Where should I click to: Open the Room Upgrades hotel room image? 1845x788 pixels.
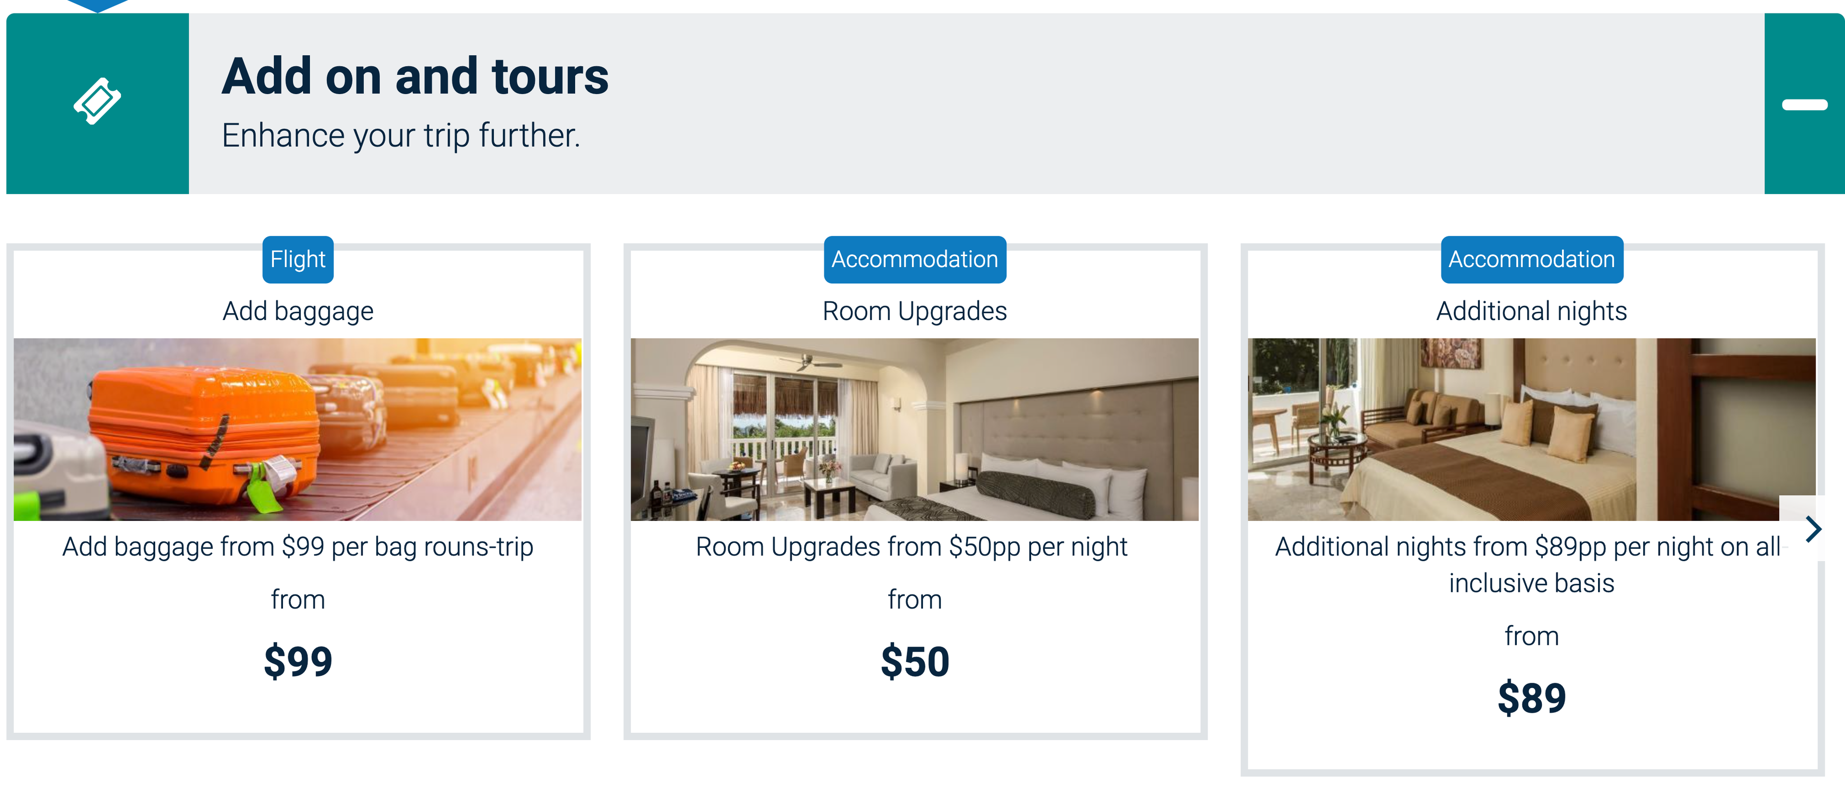(914, 429)
